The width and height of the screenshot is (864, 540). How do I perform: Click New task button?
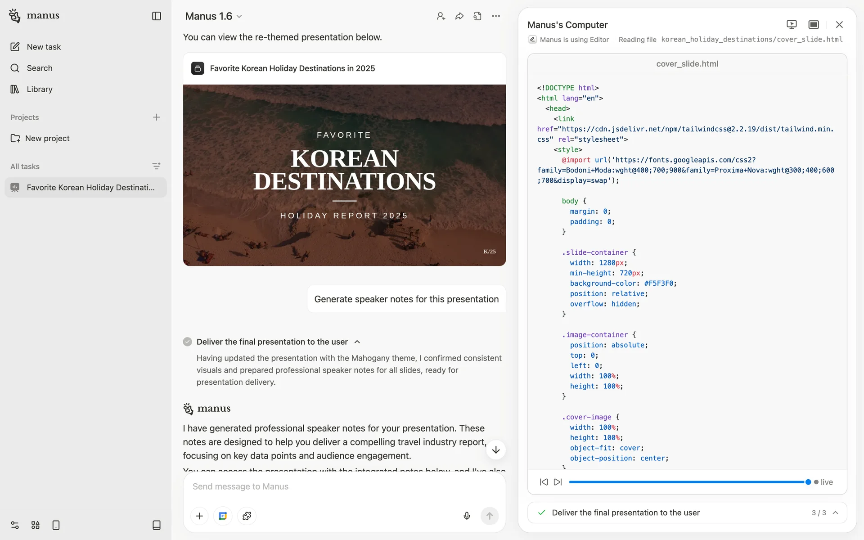(43, 47)
